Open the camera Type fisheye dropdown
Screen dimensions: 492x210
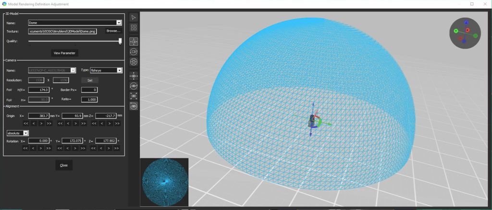click(x=119, y=70)
